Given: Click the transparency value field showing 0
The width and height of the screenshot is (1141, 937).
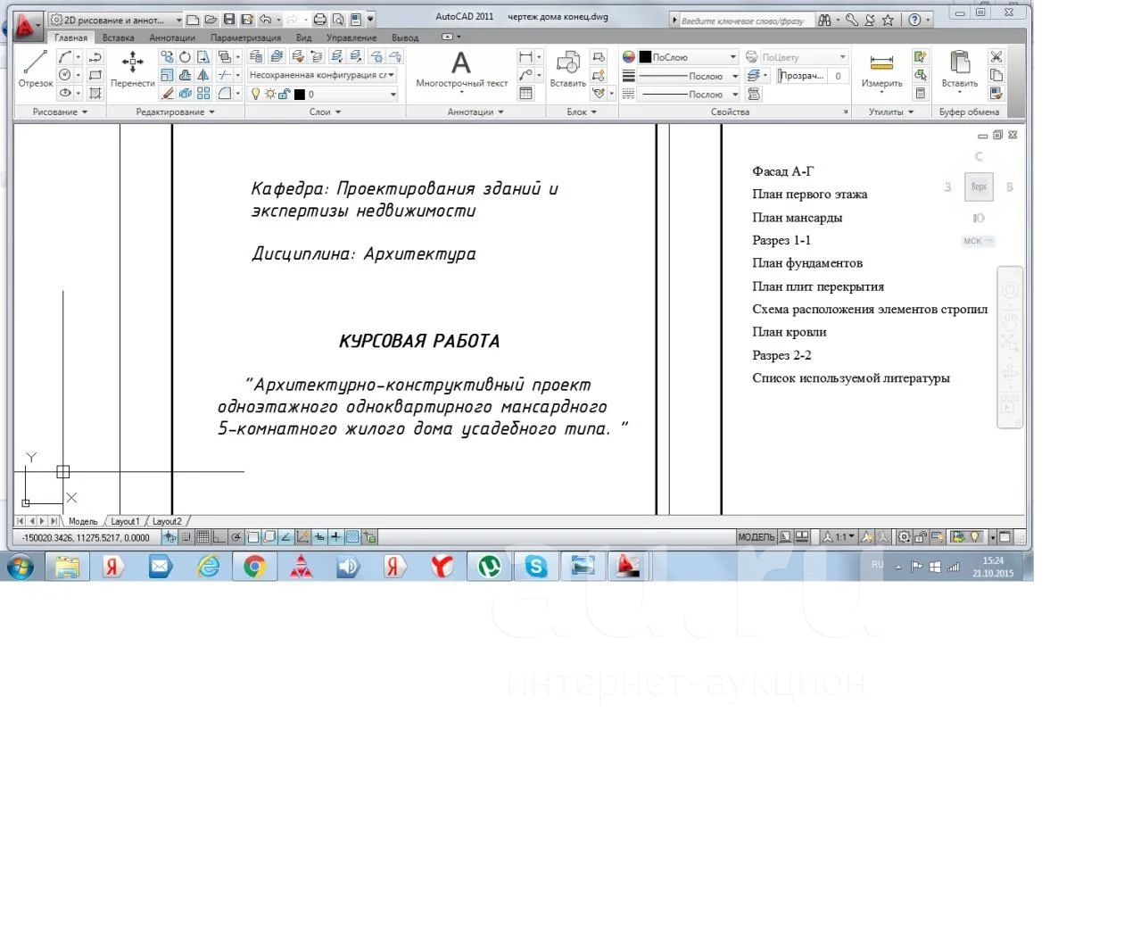Looking at the screenshot, I should 838,76.
